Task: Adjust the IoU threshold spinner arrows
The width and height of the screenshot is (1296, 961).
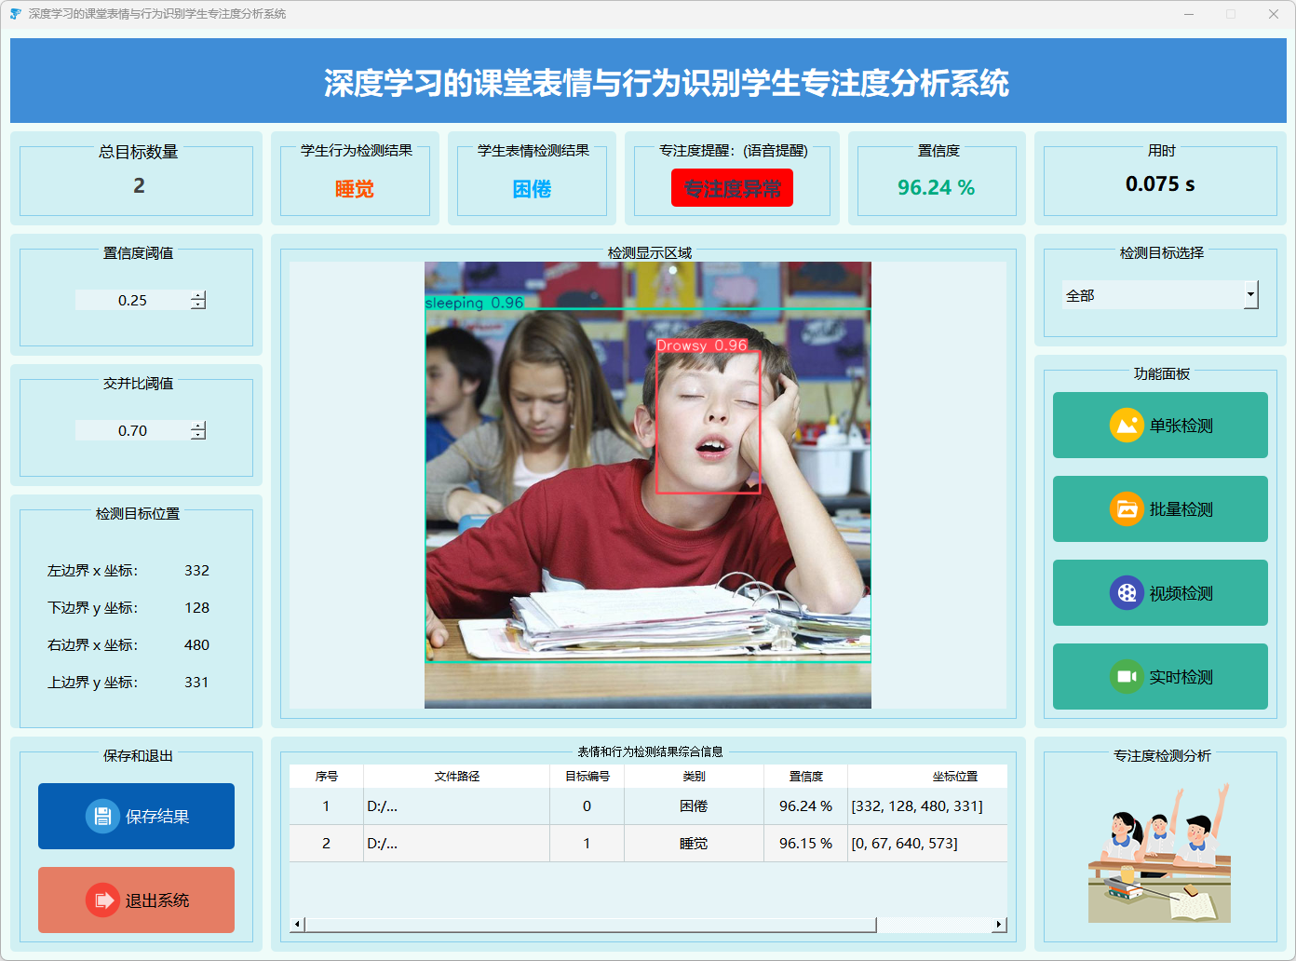Action: pos(198,430)
